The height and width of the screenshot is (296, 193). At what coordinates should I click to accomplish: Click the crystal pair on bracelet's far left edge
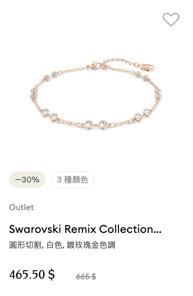point(34,94)
